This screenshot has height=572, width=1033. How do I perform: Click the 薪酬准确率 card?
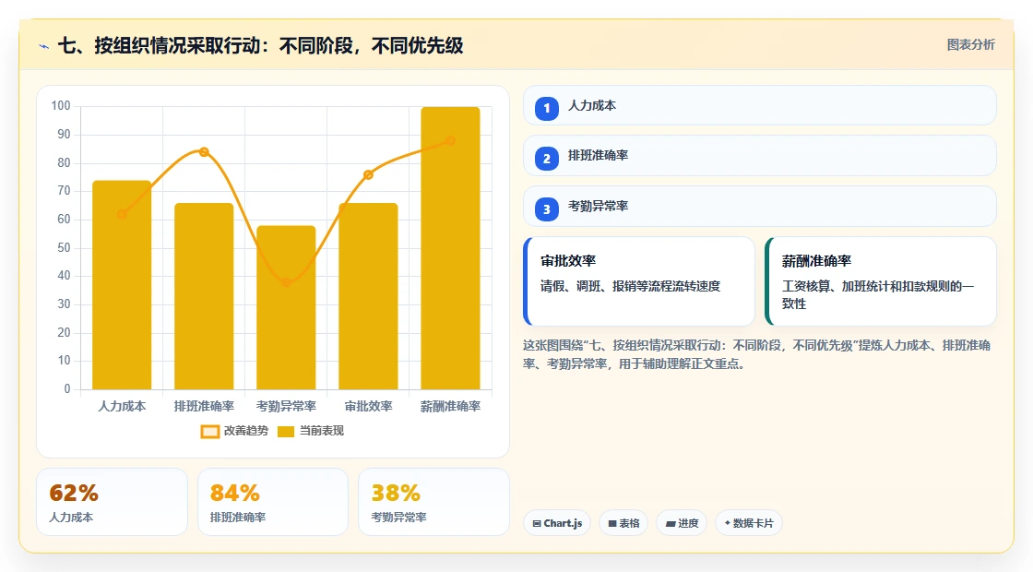pyautogui.click(x=880, y=281)
